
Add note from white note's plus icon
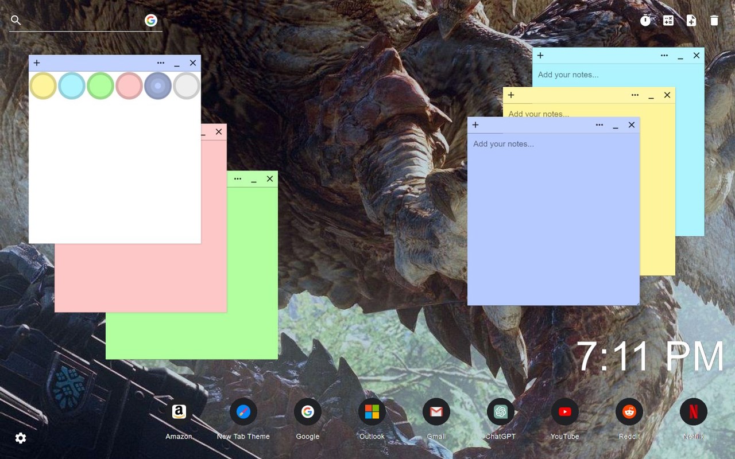coord(37,63)
